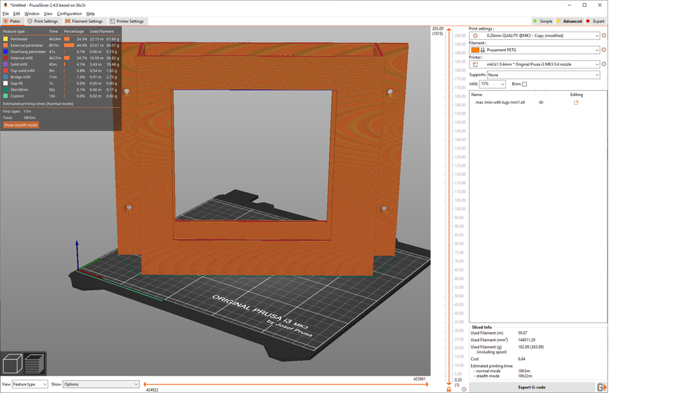Click the orange G send G-code icon
Image resolution: width=689 pixels, height=393 pixels.
[x=602, y=388]
